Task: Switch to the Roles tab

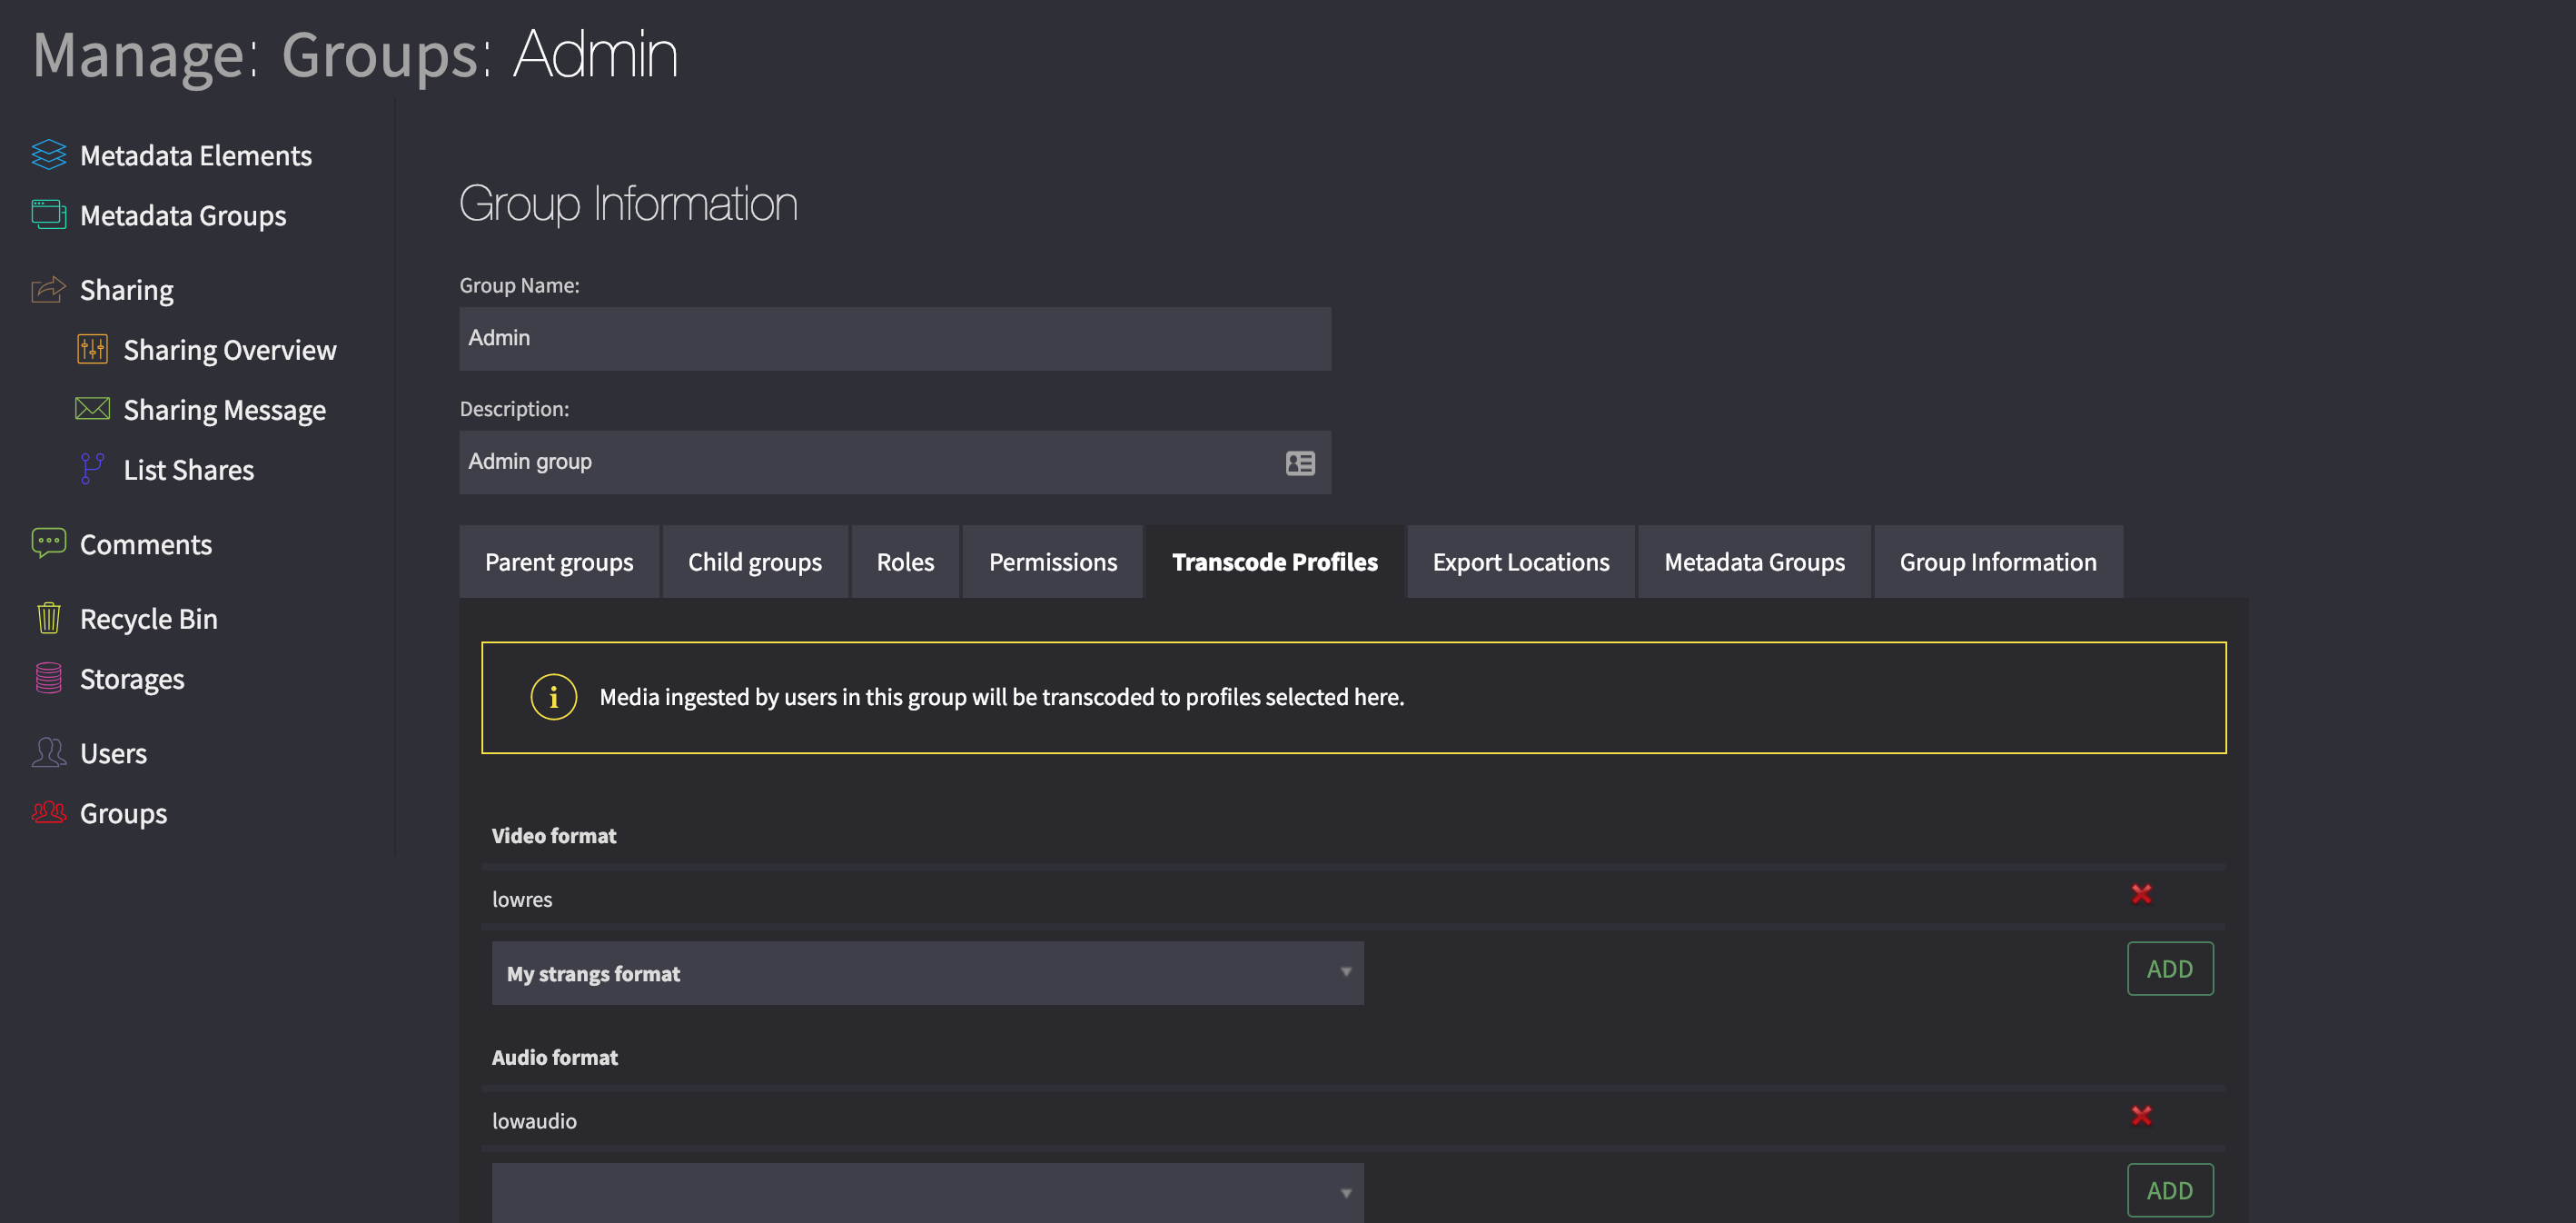Action: click(x=906, y=561)
